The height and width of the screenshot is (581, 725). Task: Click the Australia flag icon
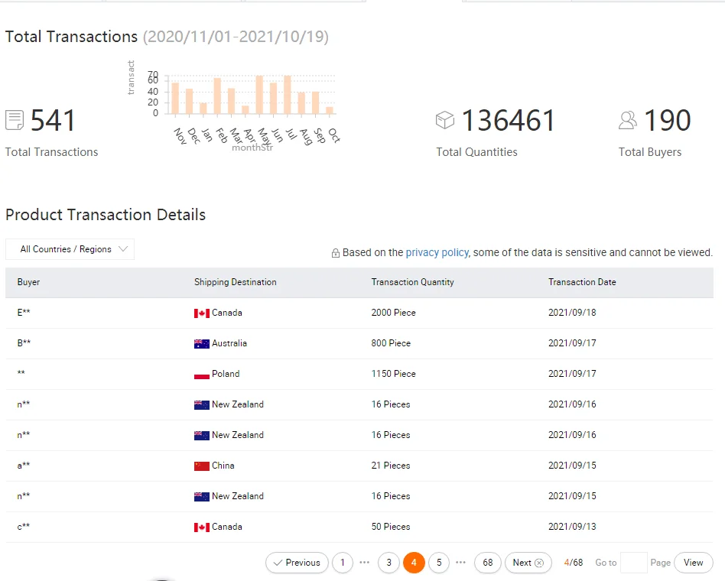[x=202, y=344]
